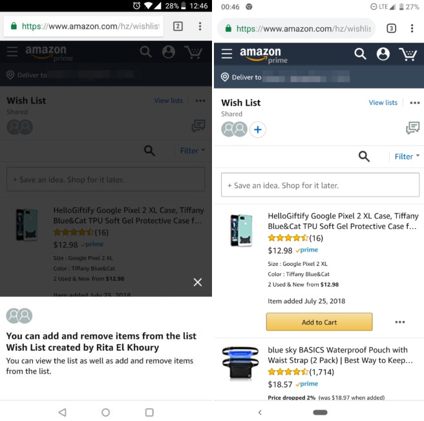This screenshot has height=421, width=424.
Task: Tap the 'Save an idea' input field
Action: click(320, 185)
